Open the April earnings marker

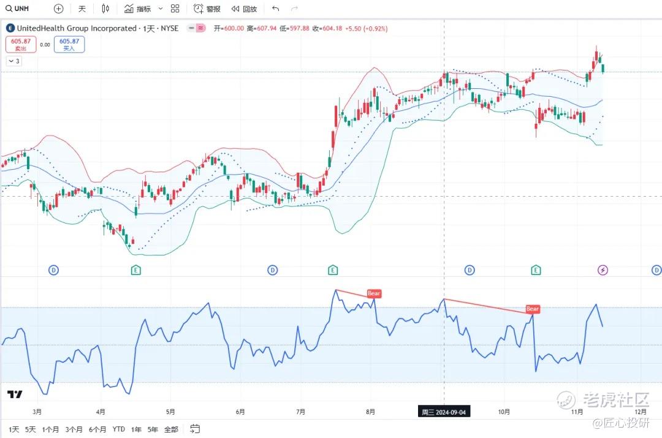(x=135, y=270)
